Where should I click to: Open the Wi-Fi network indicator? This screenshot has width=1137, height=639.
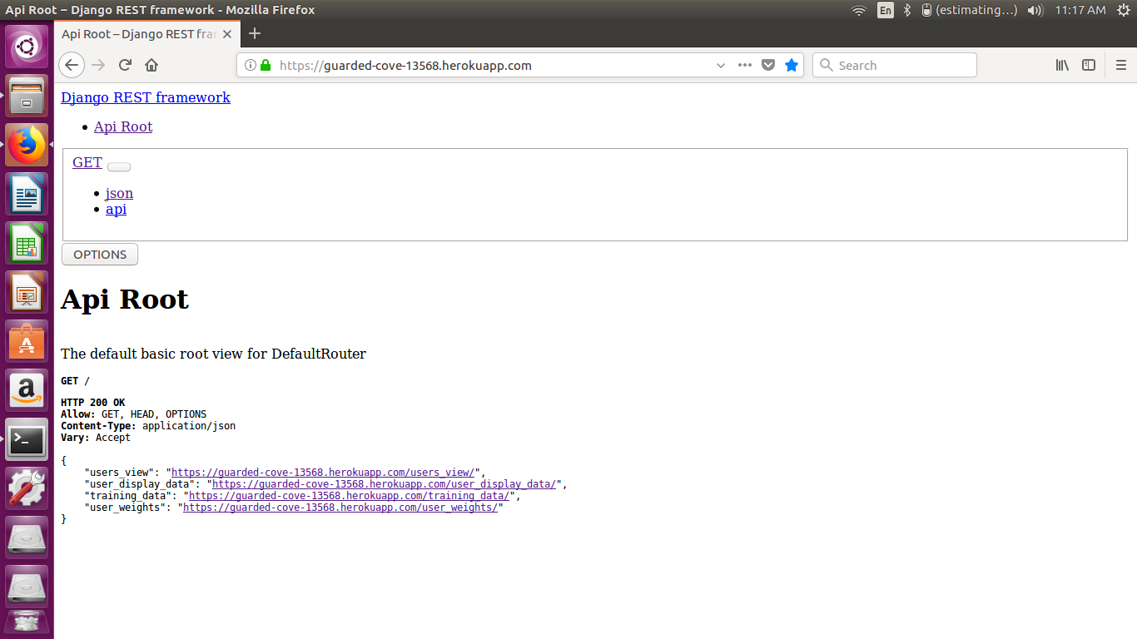click(859, 10)
